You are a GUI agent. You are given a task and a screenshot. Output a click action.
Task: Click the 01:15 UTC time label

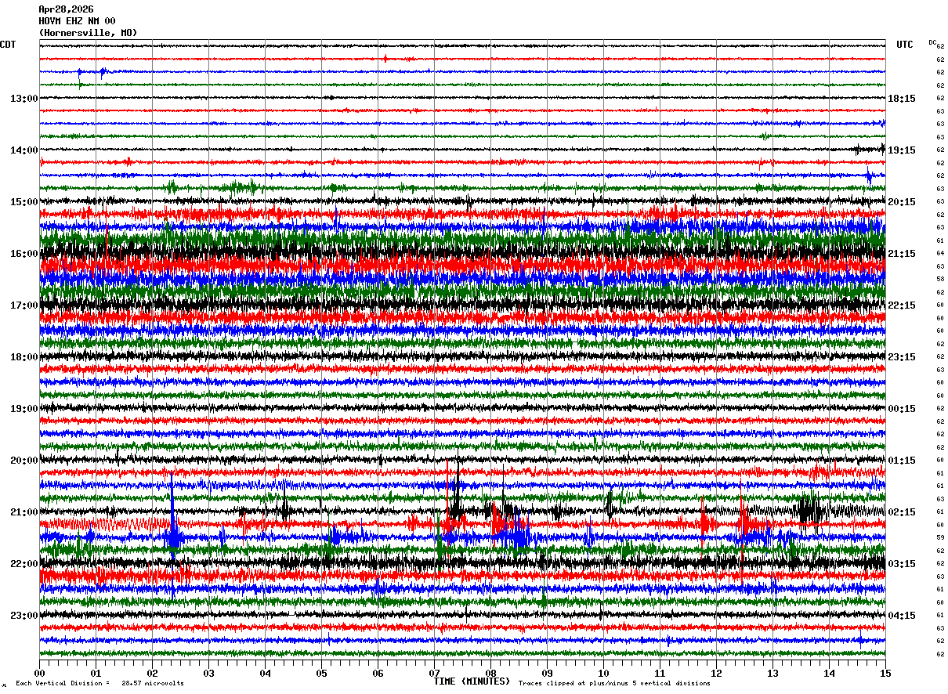[902, 461]
